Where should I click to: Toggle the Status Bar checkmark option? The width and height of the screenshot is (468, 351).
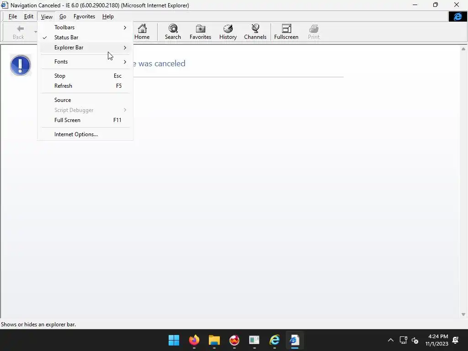[x=85, y=37]
